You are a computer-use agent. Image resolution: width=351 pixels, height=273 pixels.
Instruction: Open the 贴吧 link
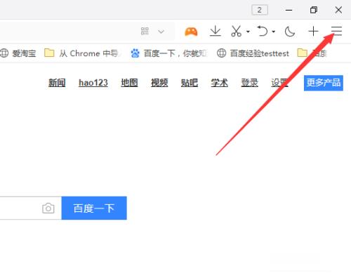[x=190, y=83]
